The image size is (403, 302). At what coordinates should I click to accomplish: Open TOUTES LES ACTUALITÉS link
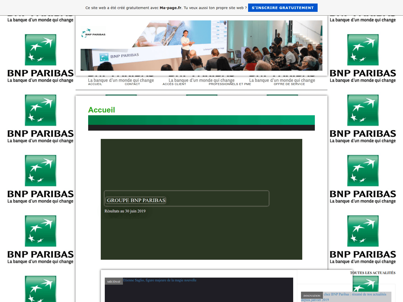click(x=373, y=273)
